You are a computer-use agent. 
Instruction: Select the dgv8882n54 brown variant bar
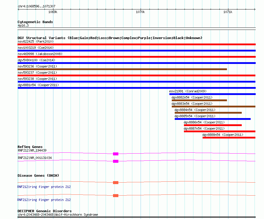coord(199,100)
